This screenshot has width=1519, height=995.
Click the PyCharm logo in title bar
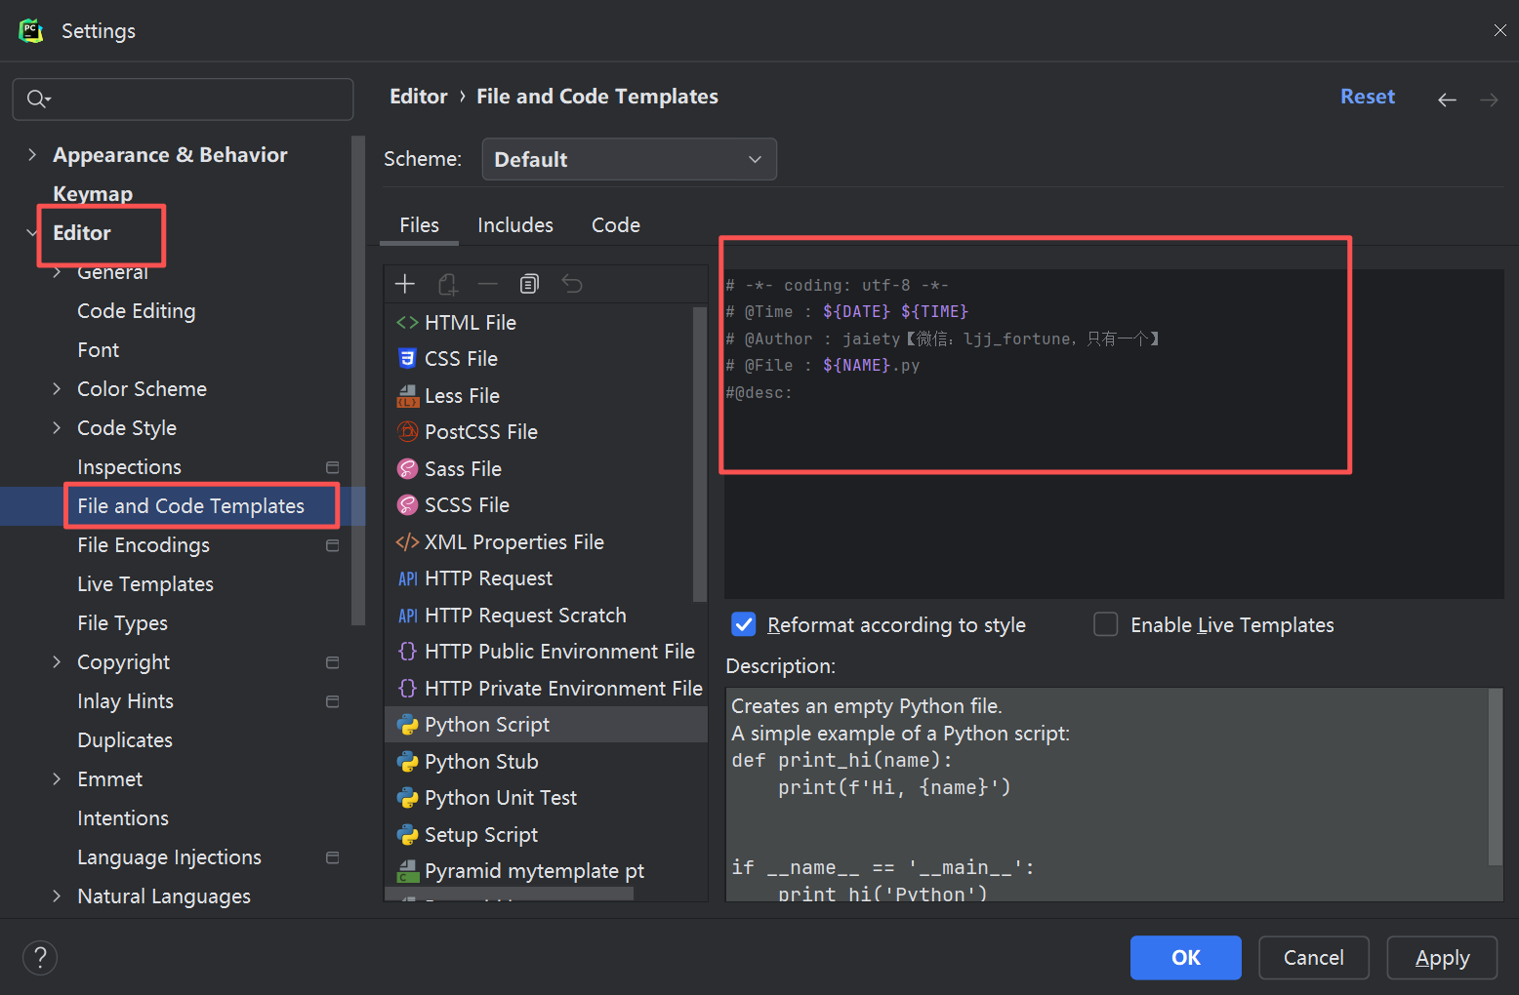click(x=31, y=31)
